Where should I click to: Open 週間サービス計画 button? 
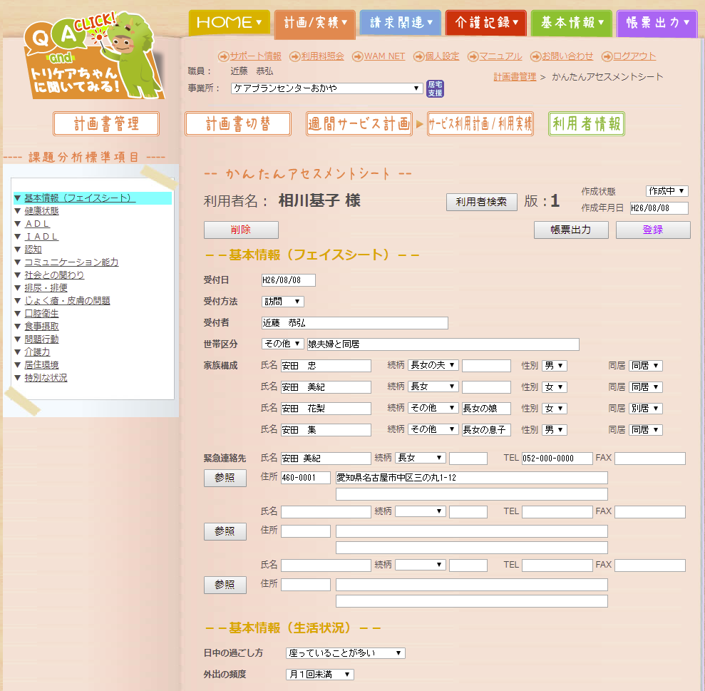coord(359,124)
